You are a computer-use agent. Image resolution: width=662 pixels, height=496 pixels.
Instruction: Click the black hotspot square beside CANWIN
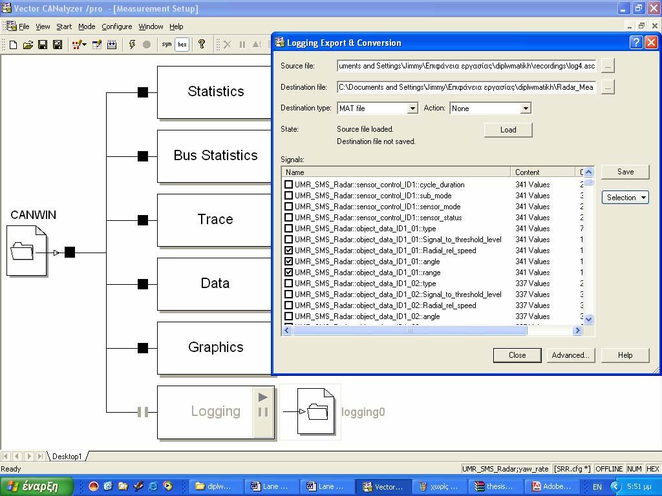tap(70, 253)
